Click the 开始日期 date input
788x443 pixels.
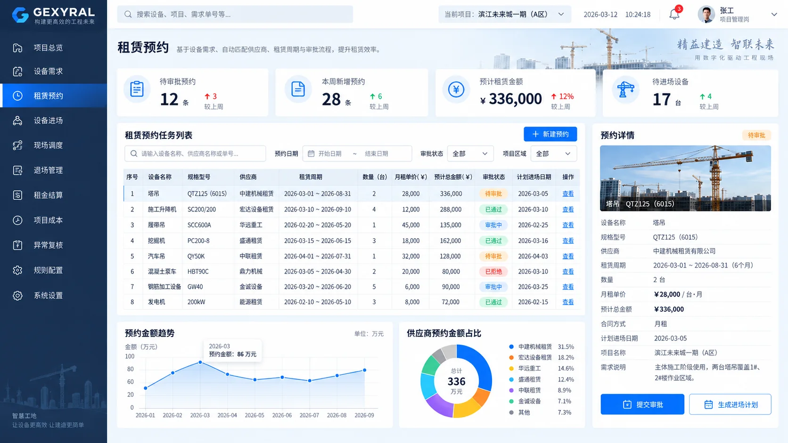[330, 153]
